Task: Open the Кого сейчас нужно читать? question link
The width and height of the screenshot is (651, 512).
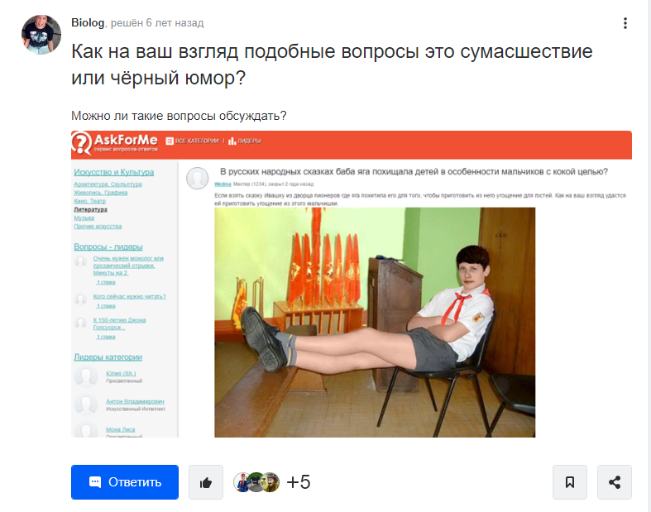Action: pyautogui.click(x=130, y=296)
